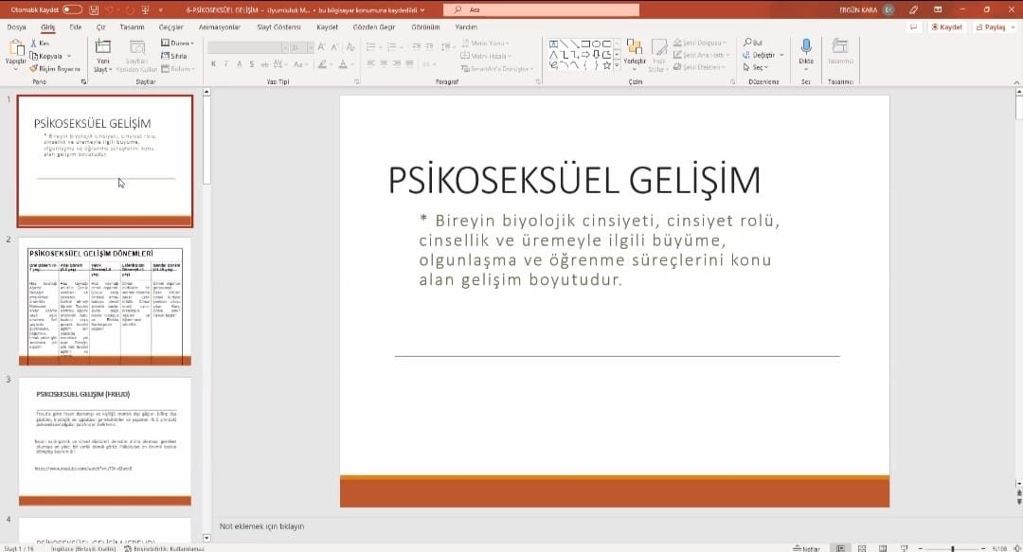Click the Ara search box
This screenshot has width=1023, height=552.
[541, 9]
